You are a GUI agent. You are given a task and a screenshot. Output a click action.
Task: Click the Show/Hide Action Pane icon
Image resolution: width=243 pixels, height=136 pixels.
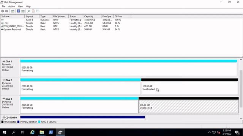[x=23, y=11]
